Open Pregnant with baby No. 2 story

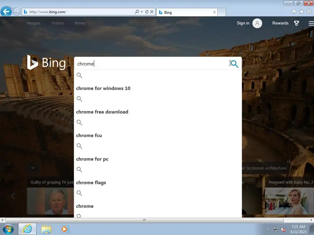[291, 182]
